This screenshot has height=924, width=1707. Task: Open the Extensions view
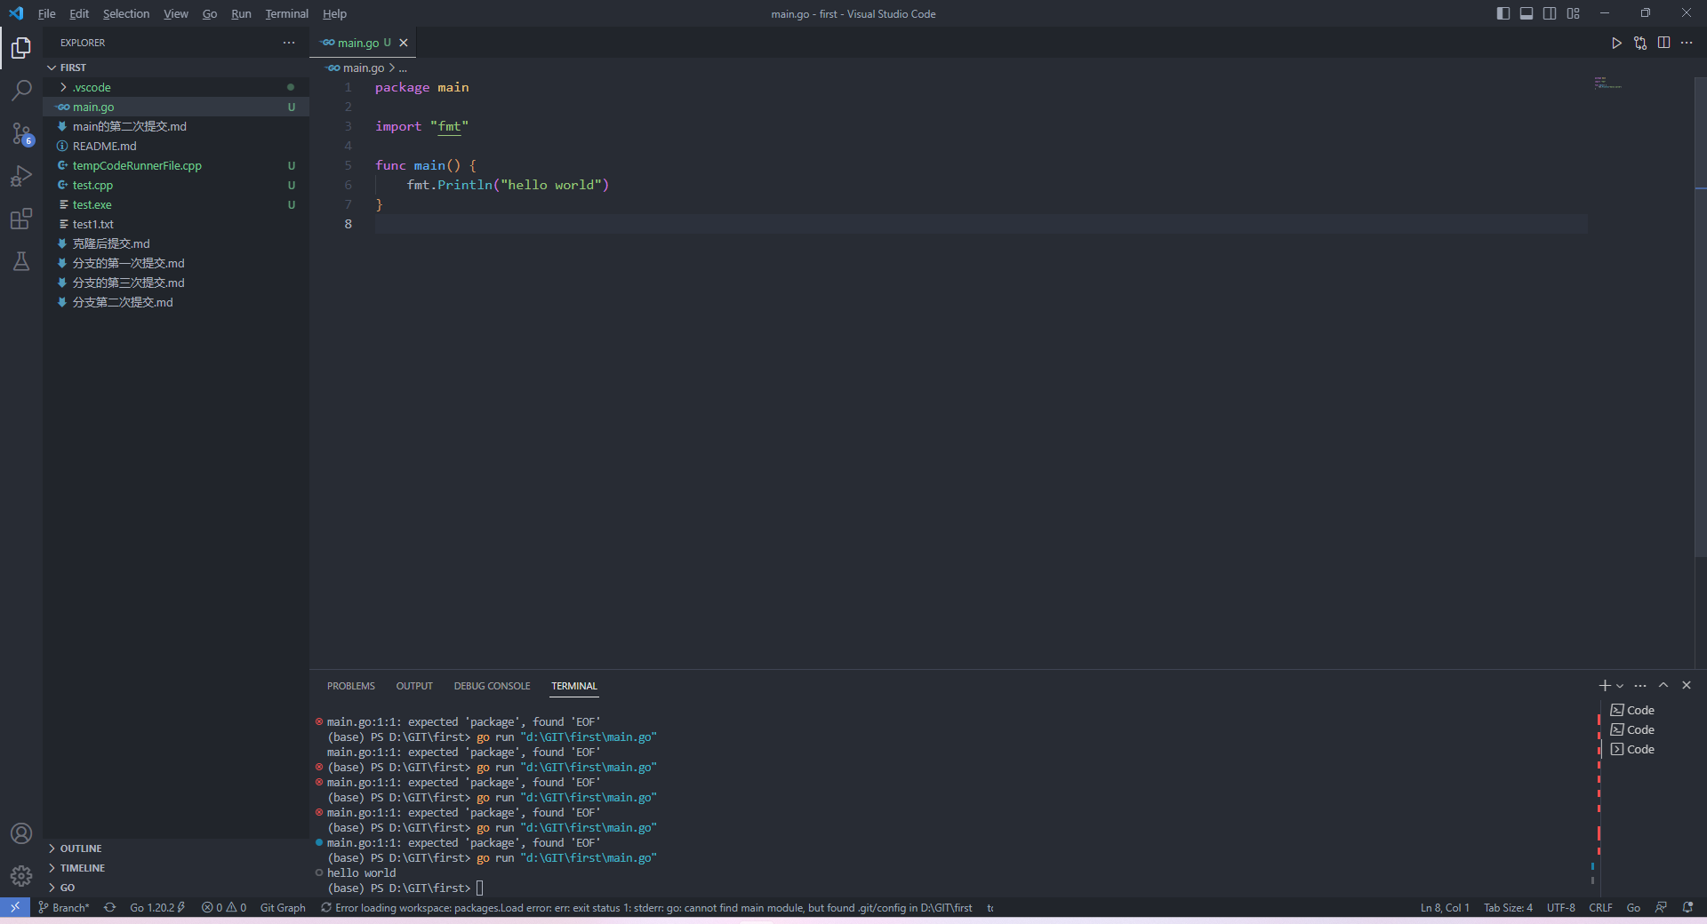pyautogui.click(x=21, y=219)
